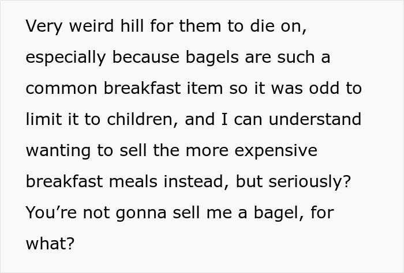
Task: Click the singular "bagel," in seventh line
Action: (x=273, y=213)
